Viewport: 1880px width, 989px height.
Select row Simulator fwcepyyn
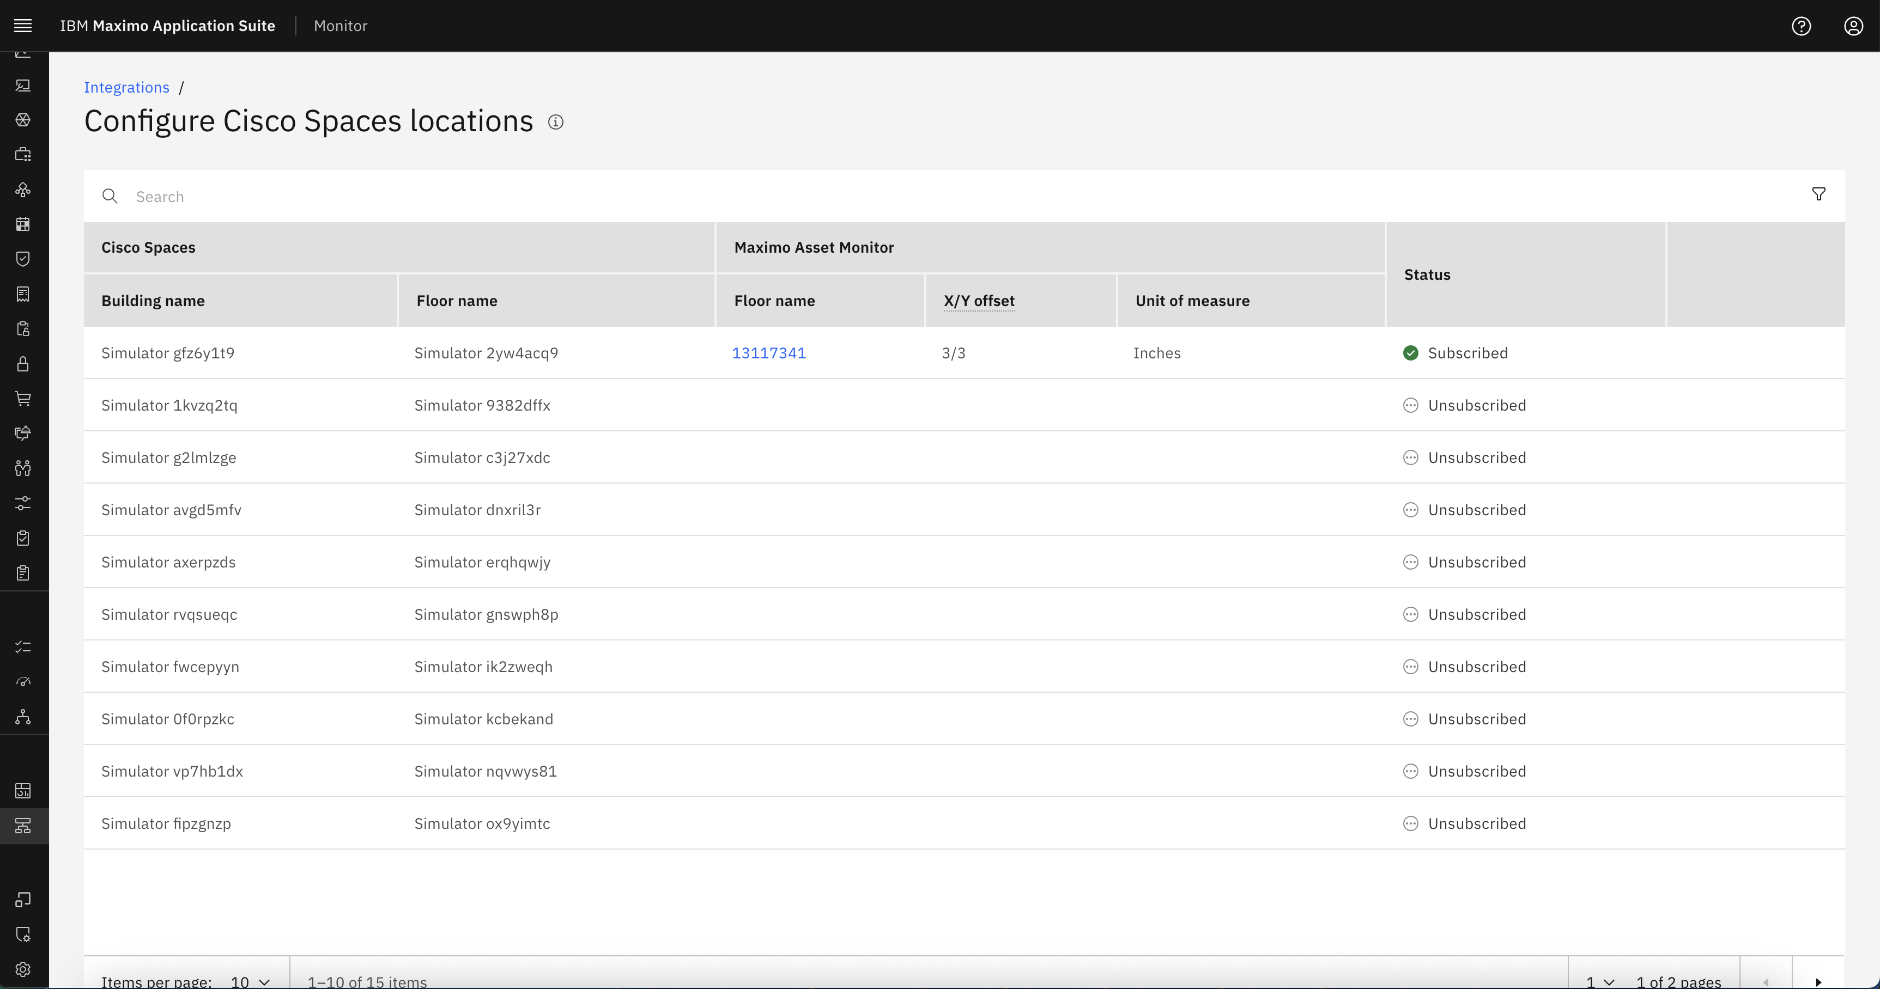point(964,667)
